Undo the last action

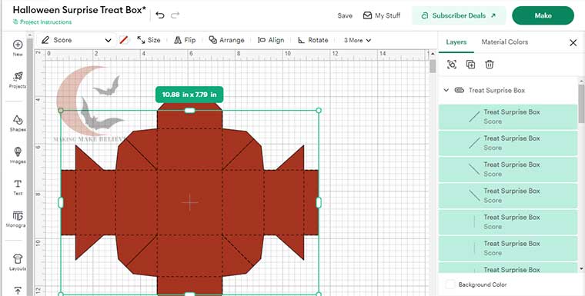coord(160,15)
